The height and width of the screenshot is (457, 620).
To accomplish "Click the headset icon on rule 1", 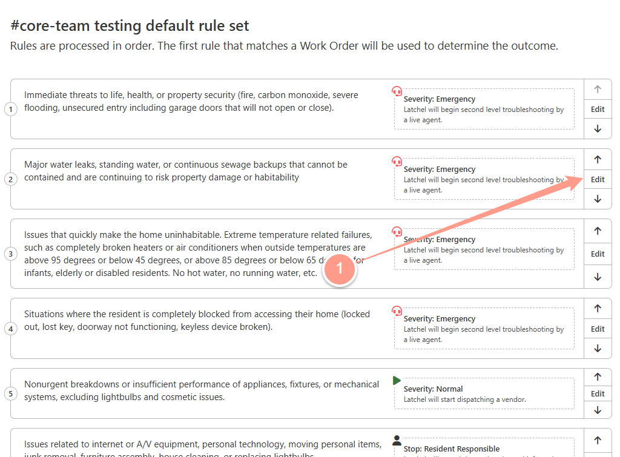I will (397, 91).
